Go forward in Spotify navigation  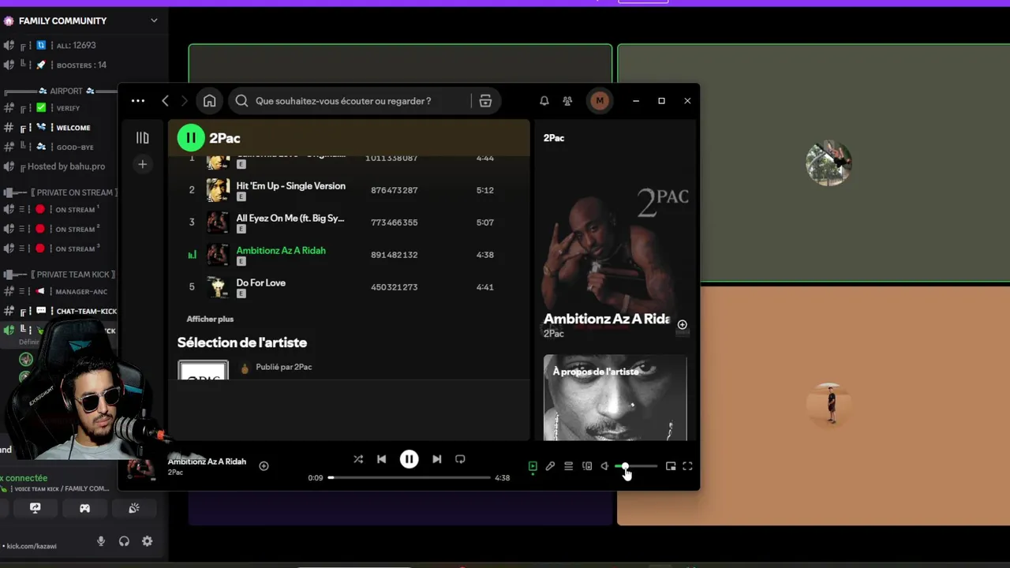[185, 101]
